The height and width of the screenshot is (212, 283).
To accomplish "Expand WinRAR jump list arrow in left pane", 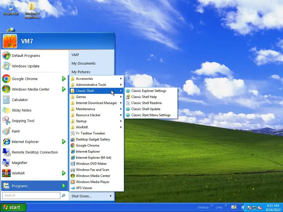I will click(64, 173).
